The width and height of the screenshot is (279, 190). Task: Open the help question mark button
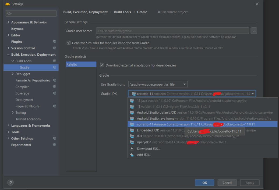coord(10,182)
